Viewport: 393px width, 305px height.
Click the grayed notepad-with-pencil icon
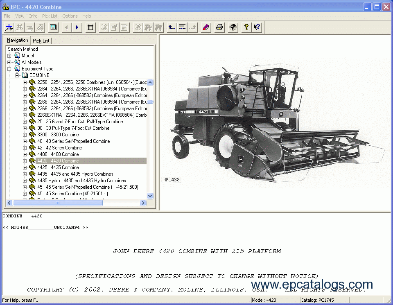[x=114, y=27]
